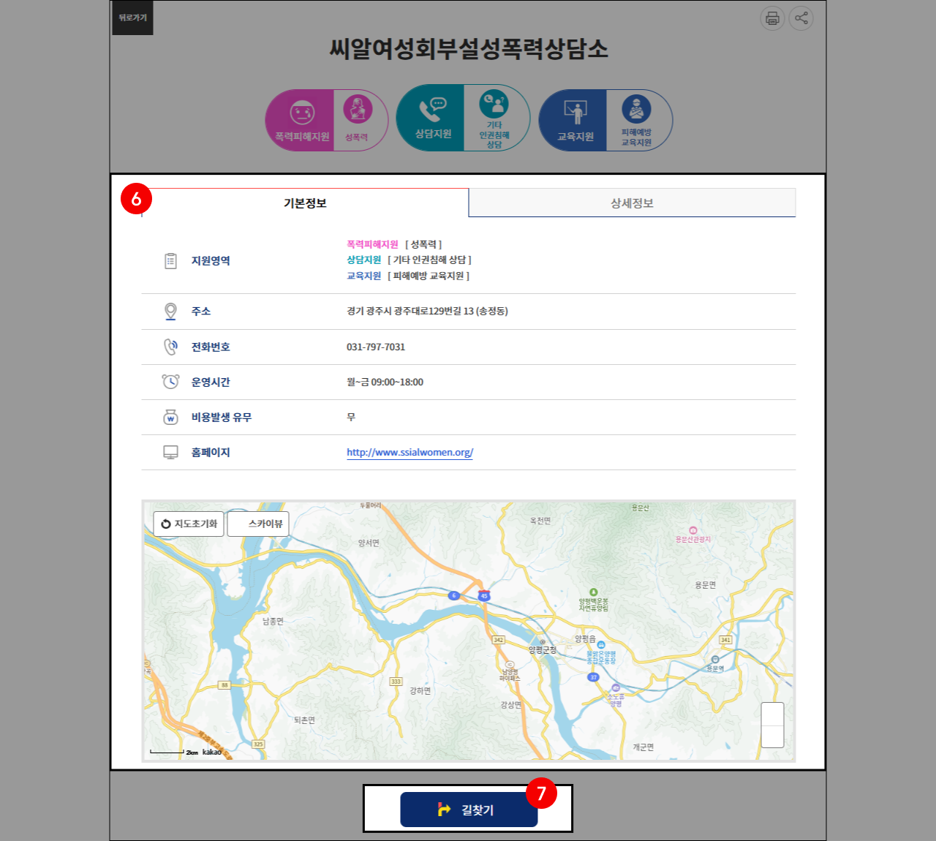Click the map zoom control
The height and width of the screenshot is (841, 936).
(772, 725)
